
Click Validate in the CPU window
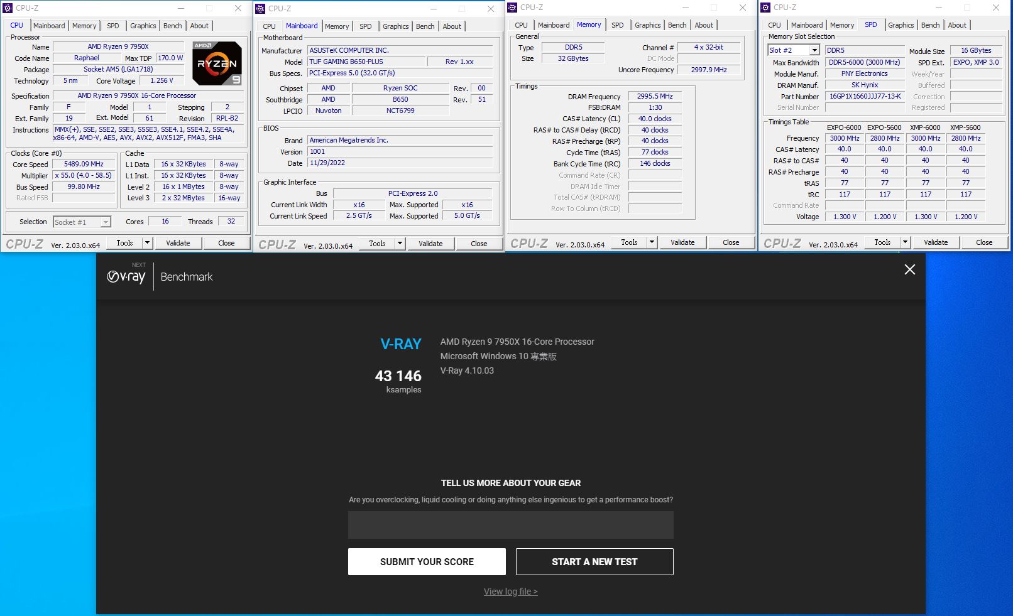178,243
